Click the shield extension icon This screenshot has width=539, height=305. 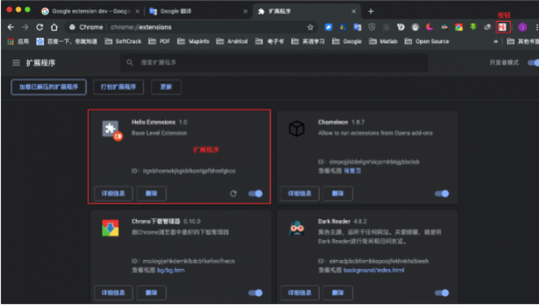pos(372,27)
